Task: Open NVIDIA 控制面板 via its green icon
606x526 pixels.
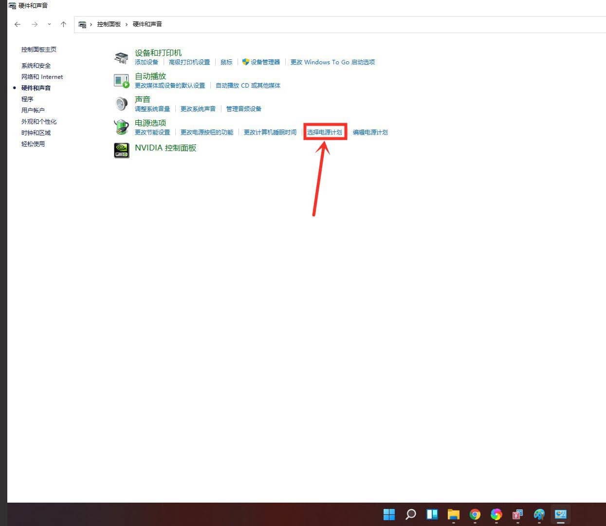Action: [121, 150]
